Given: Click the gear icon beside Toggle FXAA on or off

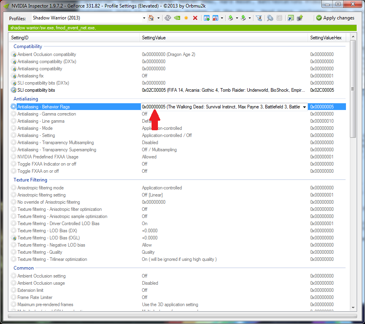Looking at the screenshot, I should click(14, 171).
